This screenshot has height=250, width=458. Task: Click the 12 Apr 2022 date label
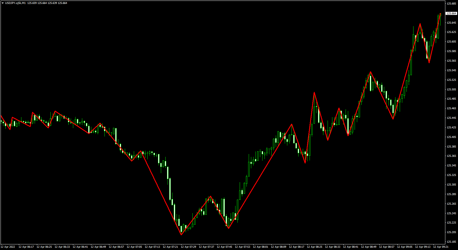[x=8, y=247]
